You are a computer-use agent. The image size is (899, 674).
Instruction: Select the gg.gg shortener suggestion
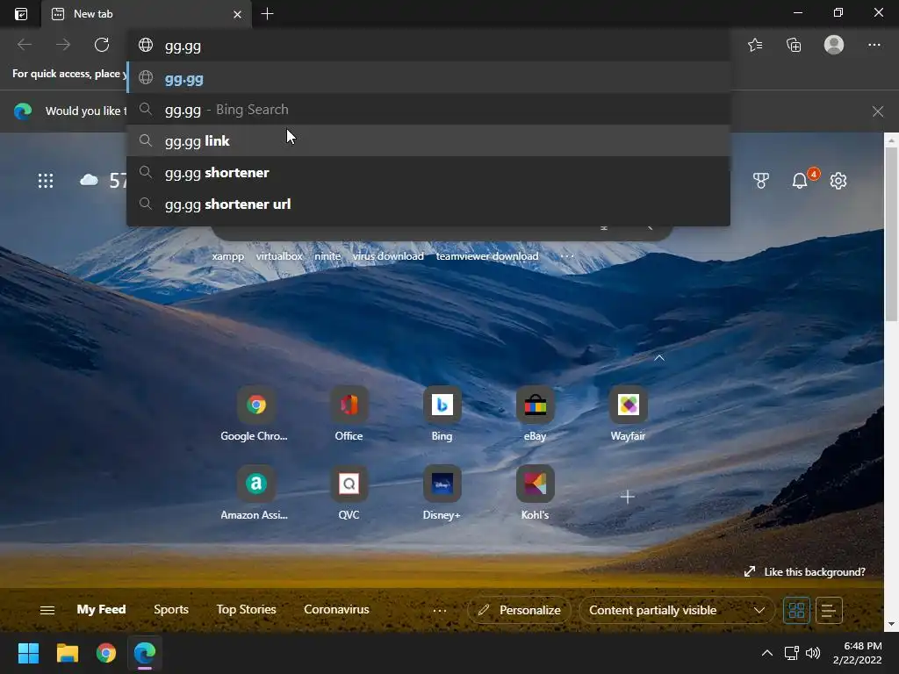coord(428,173)
